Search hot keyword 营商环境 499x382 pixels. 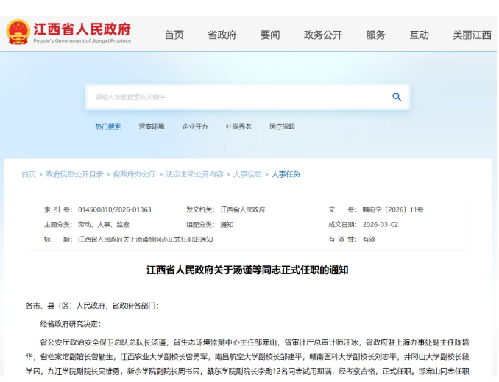point(152,126)
